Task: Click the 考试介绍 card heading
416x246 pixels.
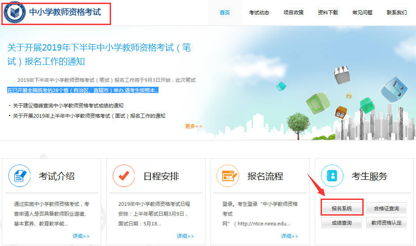Action: (57, 176)
